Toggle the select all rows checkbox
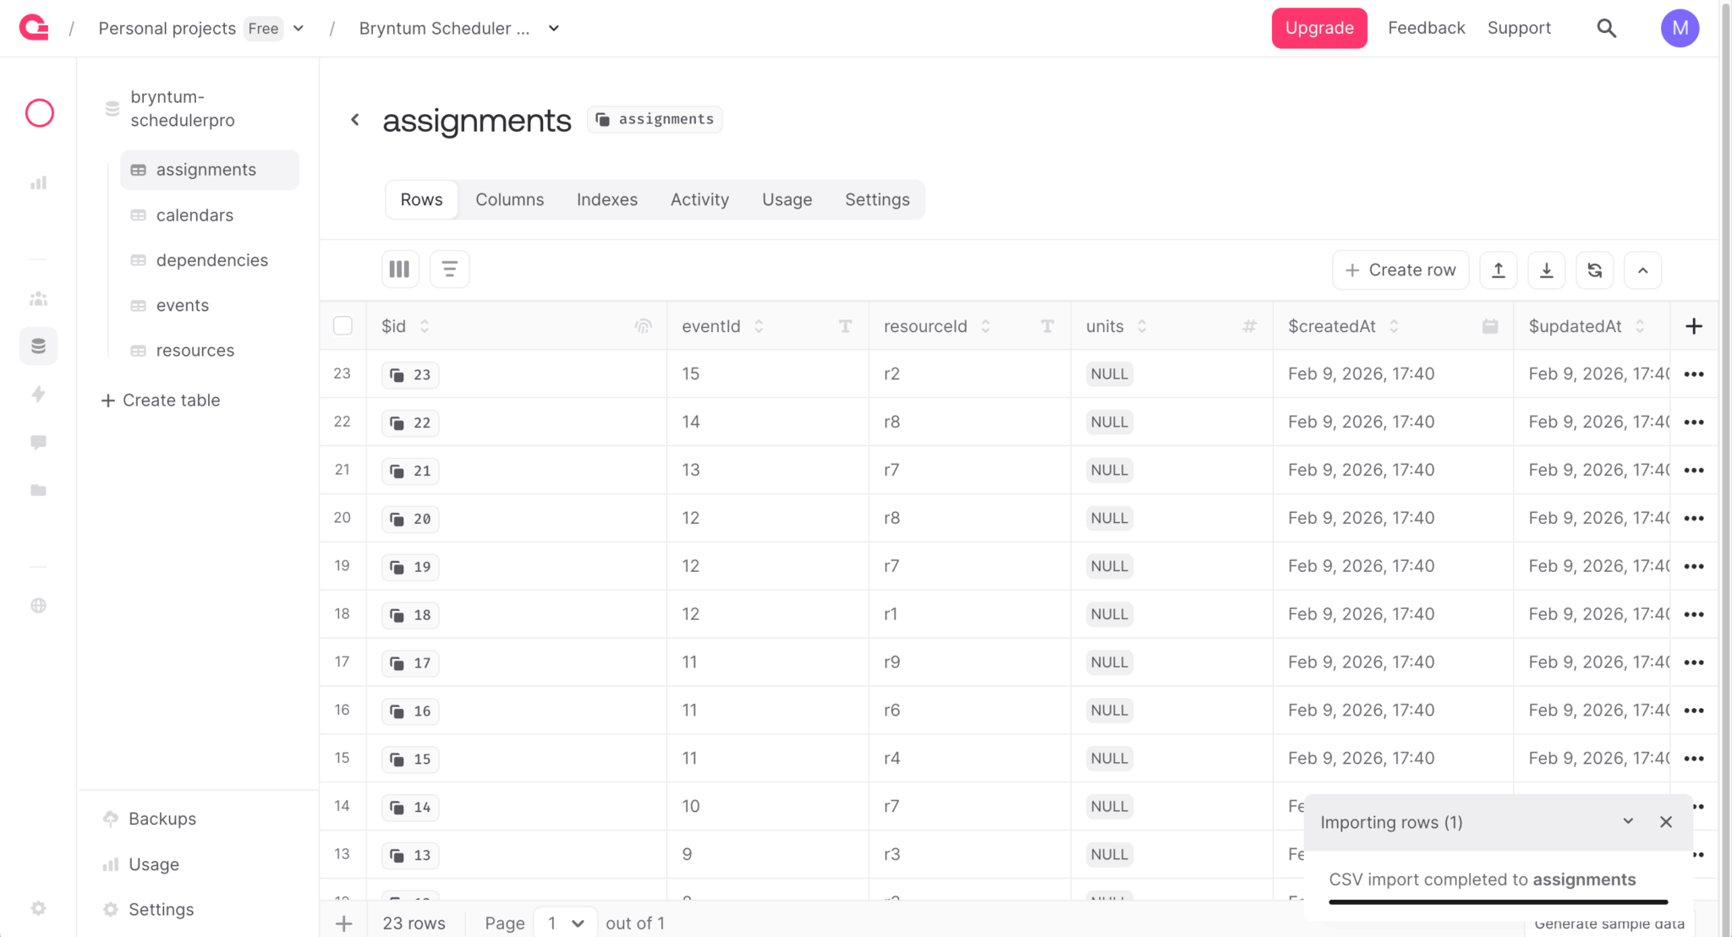 point(343,326)
